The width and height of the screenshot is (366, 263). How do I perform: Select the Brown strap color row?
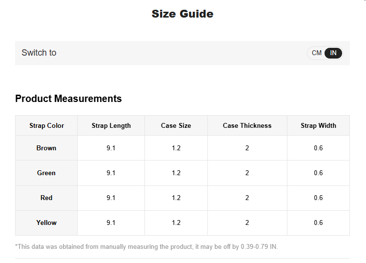[x=46, y=148]
